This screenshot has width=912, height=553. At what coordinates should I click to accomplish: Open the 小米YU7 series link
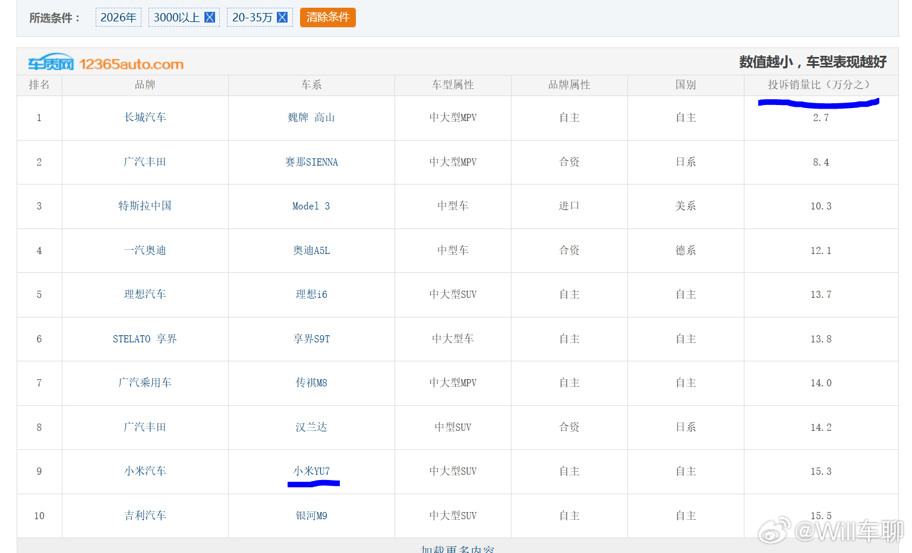click(x=311, y=471)
